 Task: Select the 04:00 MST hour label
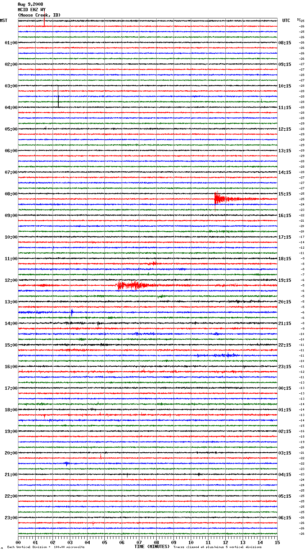(x=11, y=108)
